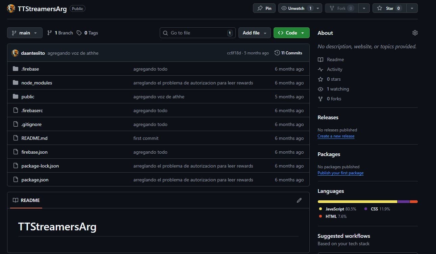Click the public folder icon
436x254 pixels.
16,97
